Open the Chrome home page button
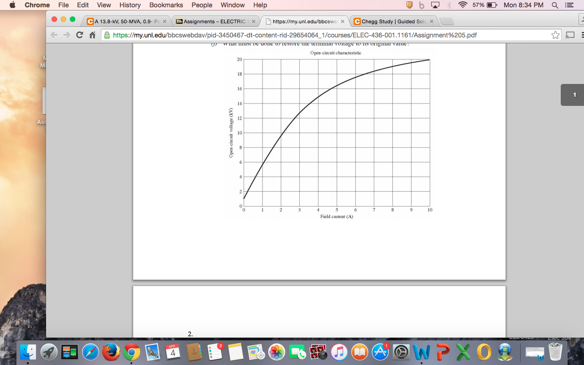Screen dimensions: 584x365 92,35
